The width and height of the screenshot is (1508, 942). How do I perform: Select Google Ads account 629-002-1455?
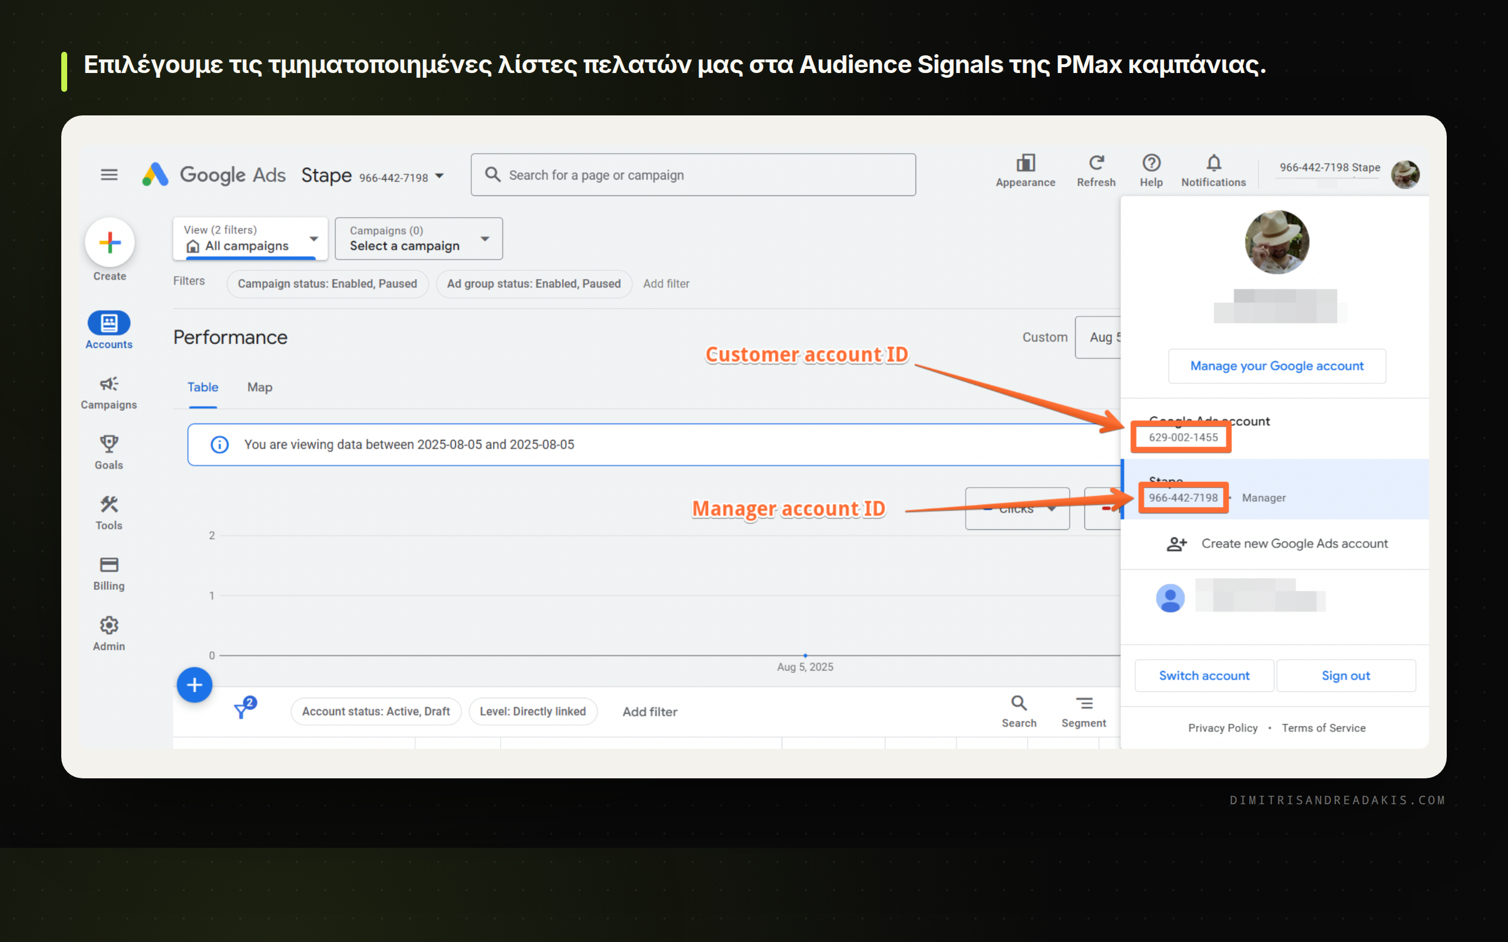coord(1274,429)
